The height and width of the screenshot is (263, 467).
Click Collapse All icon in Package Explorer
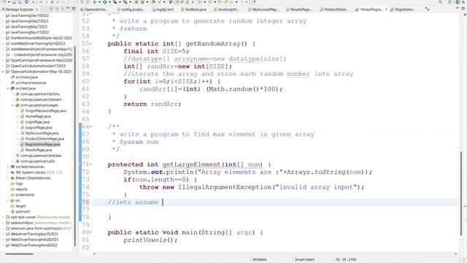coord(51,9)
